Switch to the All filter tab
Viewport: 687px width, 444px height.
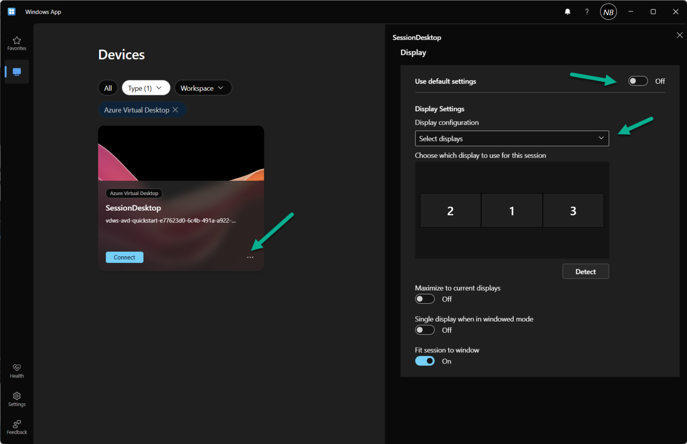pyautogui.click(x=108, y=88)
